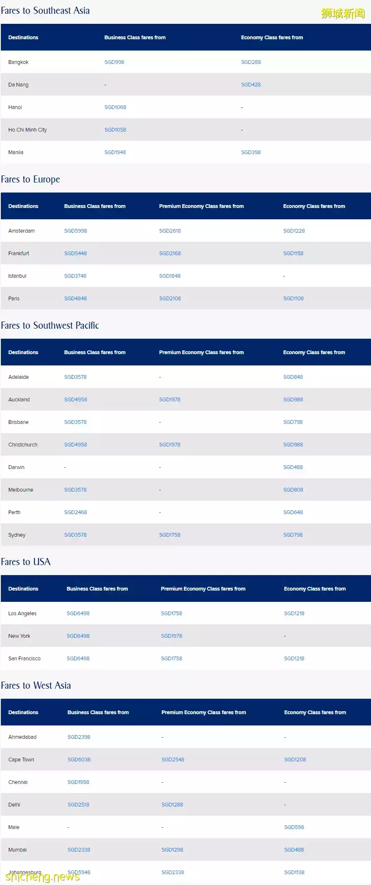
Task: Open New York Premium Economy fare SGD1978
Action: pos(171,636)
